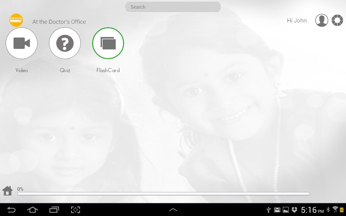Click the '0%' progress text
The width and height of the screenshot is (346, 216).
click(20, 189)
